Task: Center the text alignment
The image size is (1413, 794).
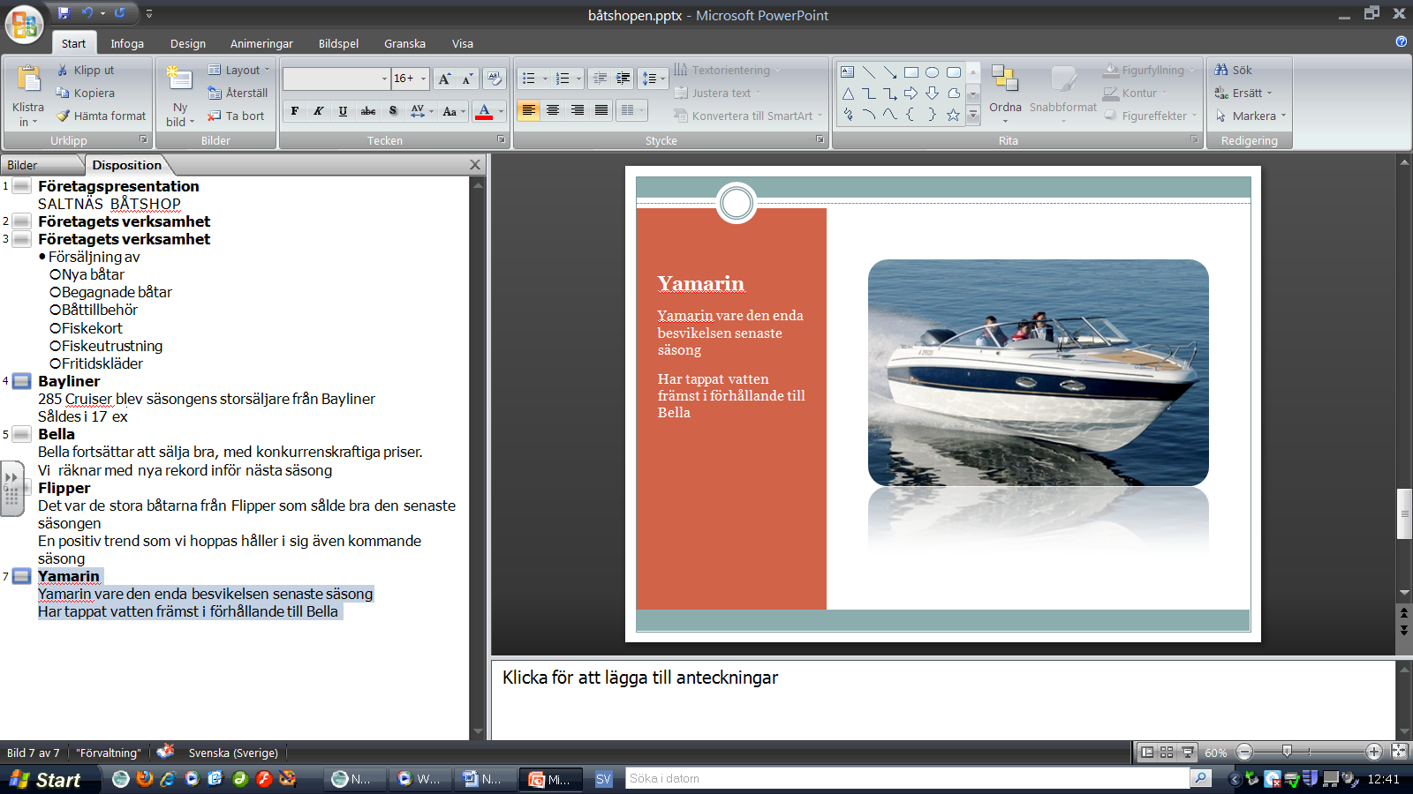Action: tap(553, 110)
